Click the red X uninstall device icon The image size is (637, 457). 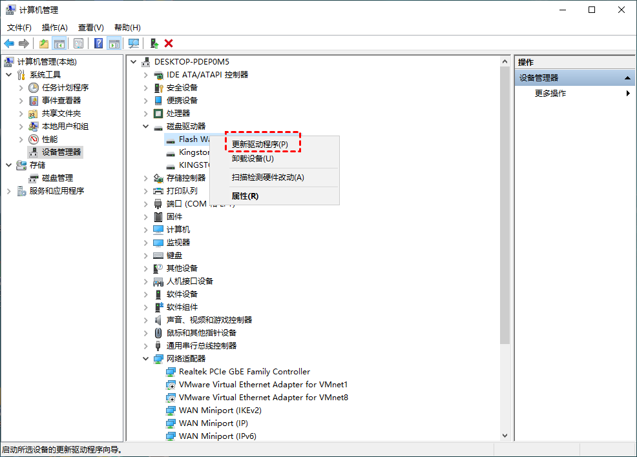(169, 43)
